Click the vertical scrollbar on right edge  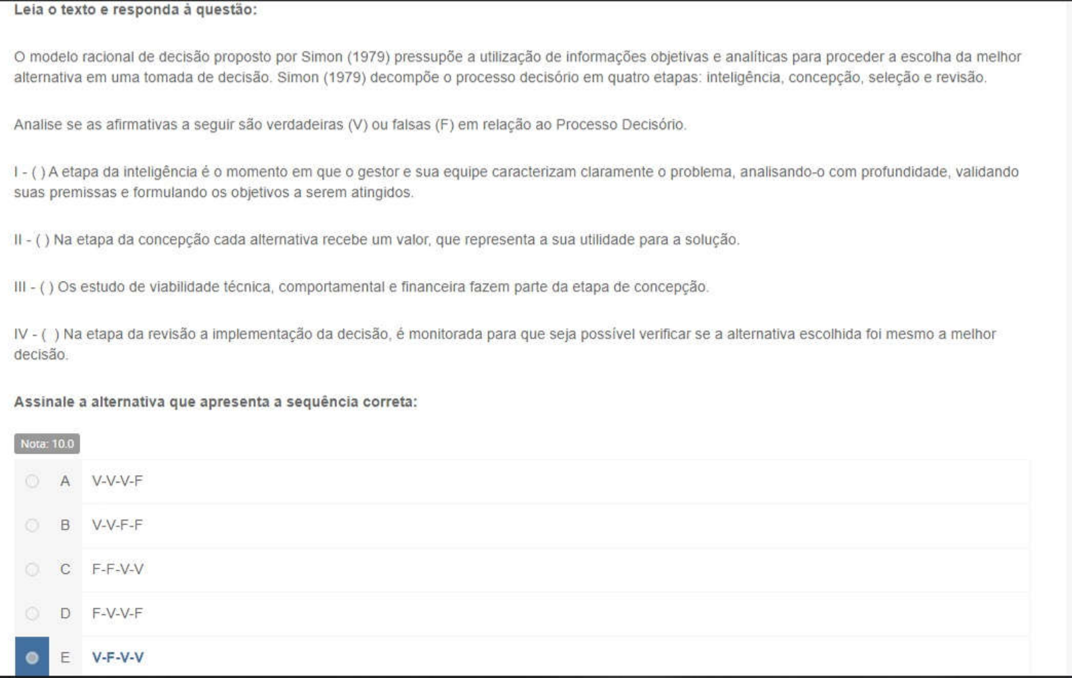coord(1068,338)
